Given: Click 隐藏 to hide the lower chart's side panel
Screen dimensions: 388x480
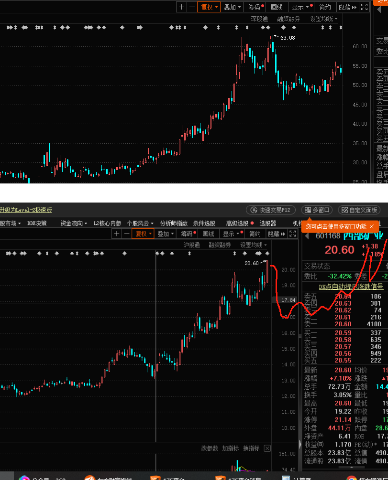Looking at the screenshot, I should click(x=277, y=234).
